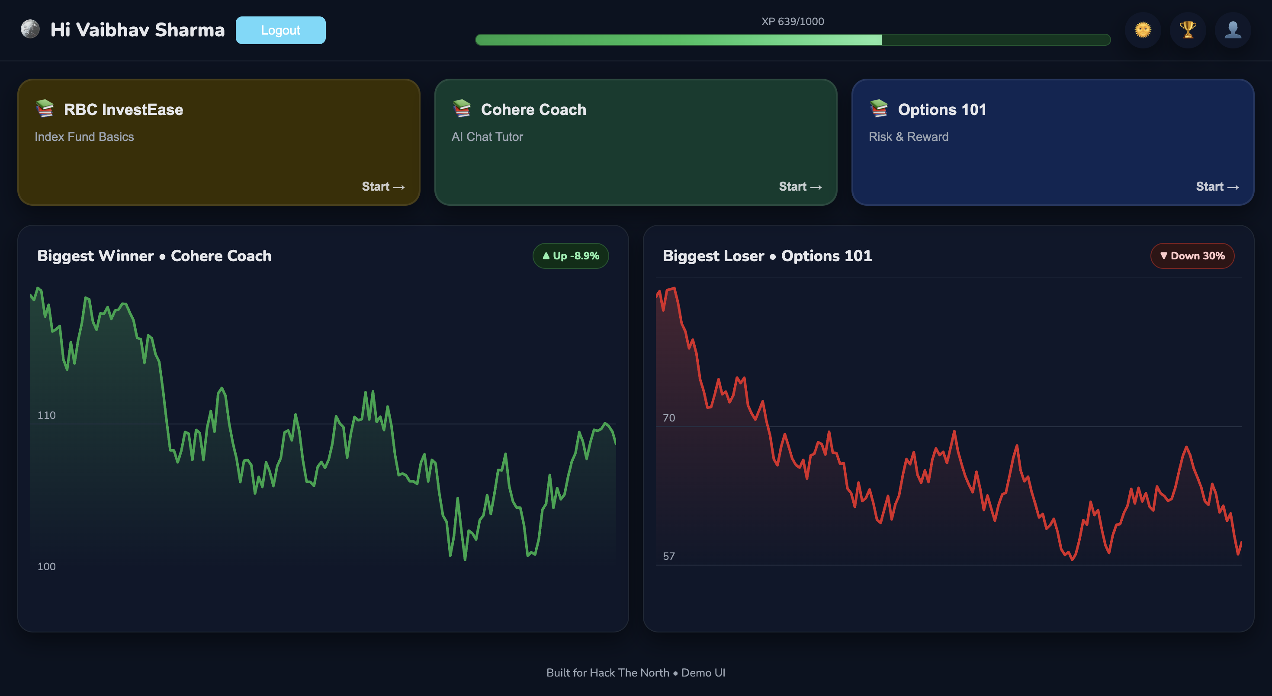Click the moon avatar beside greeting

[x=30, y=29]
